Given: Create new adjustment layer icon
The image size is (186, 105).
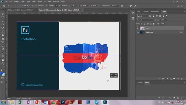Looking at the screenshot, I should (x=171, y=78).
